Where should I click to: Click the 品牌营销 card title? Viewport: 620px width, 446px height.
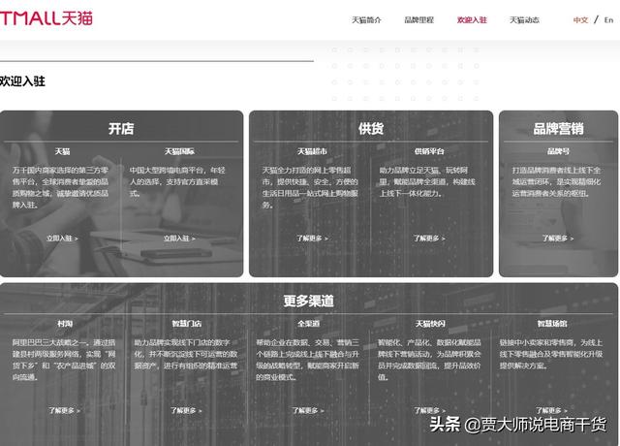click(558, 128)
